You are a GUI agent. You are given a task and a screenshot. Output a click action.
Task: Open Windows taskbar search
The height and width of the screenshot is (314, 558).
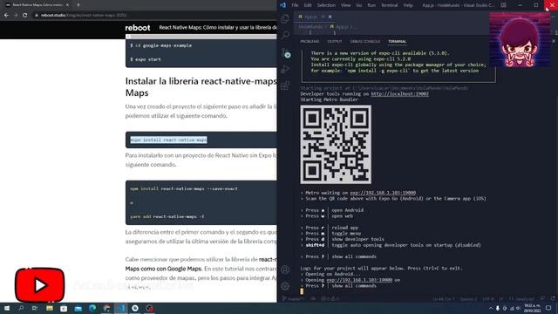tap(21, 308)
